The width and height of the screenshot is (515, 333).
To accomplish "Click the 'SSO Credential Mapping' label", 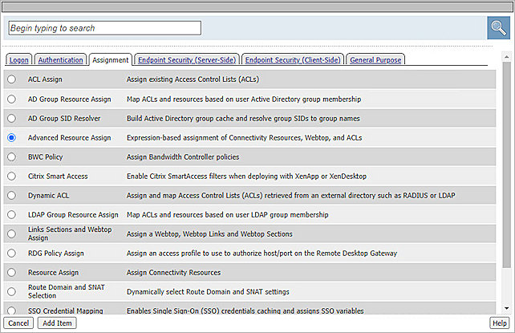I will pos(65,311).
